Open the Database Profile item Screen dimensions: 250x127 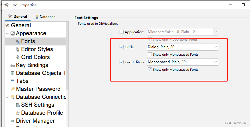click(x=42, y=113)
